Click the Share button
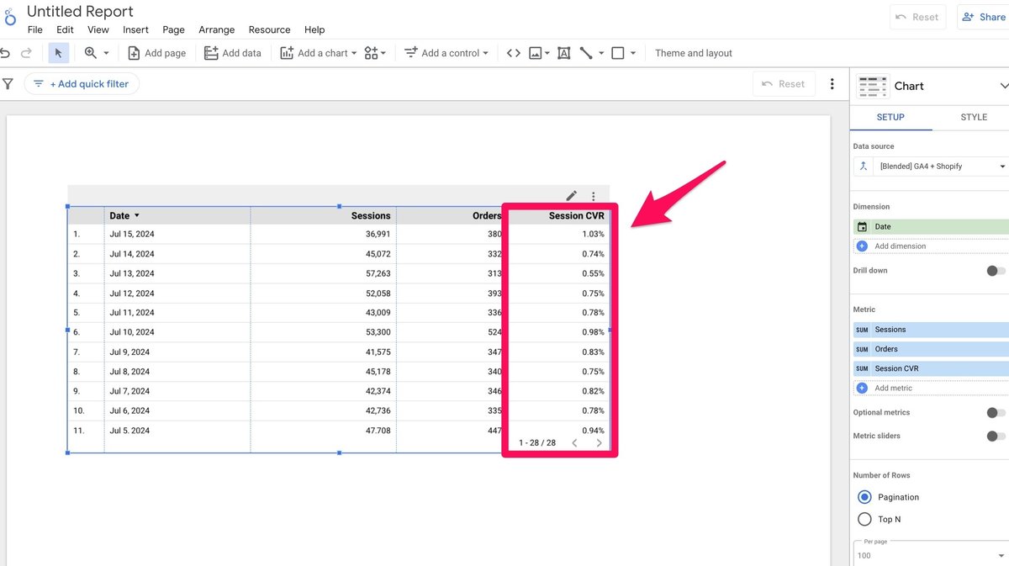The height and width of the screenshot is (566, 1009). (984, 17)
